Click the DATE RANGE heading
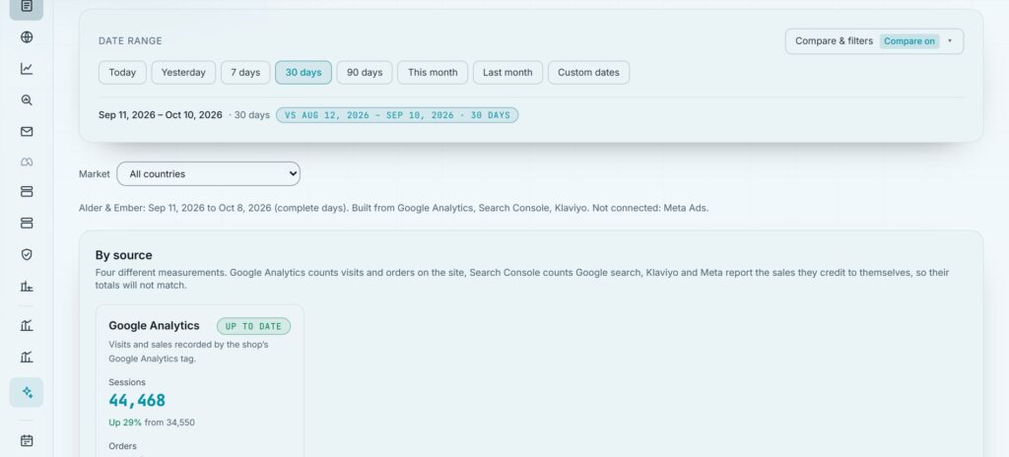1009x457 pixels. (130, 40)
